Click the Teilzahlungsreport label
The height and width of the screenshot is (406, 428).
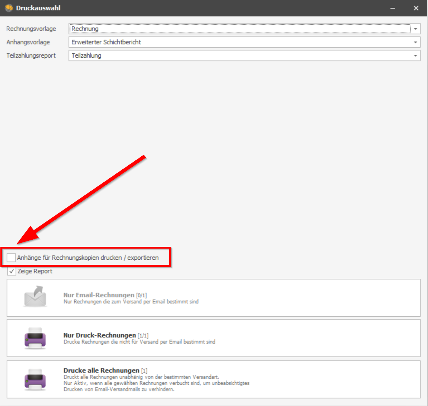31,55
